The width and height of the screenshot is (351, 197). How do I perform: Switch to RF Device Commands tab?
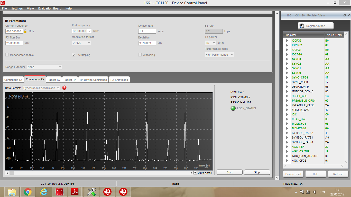[93, 80]
